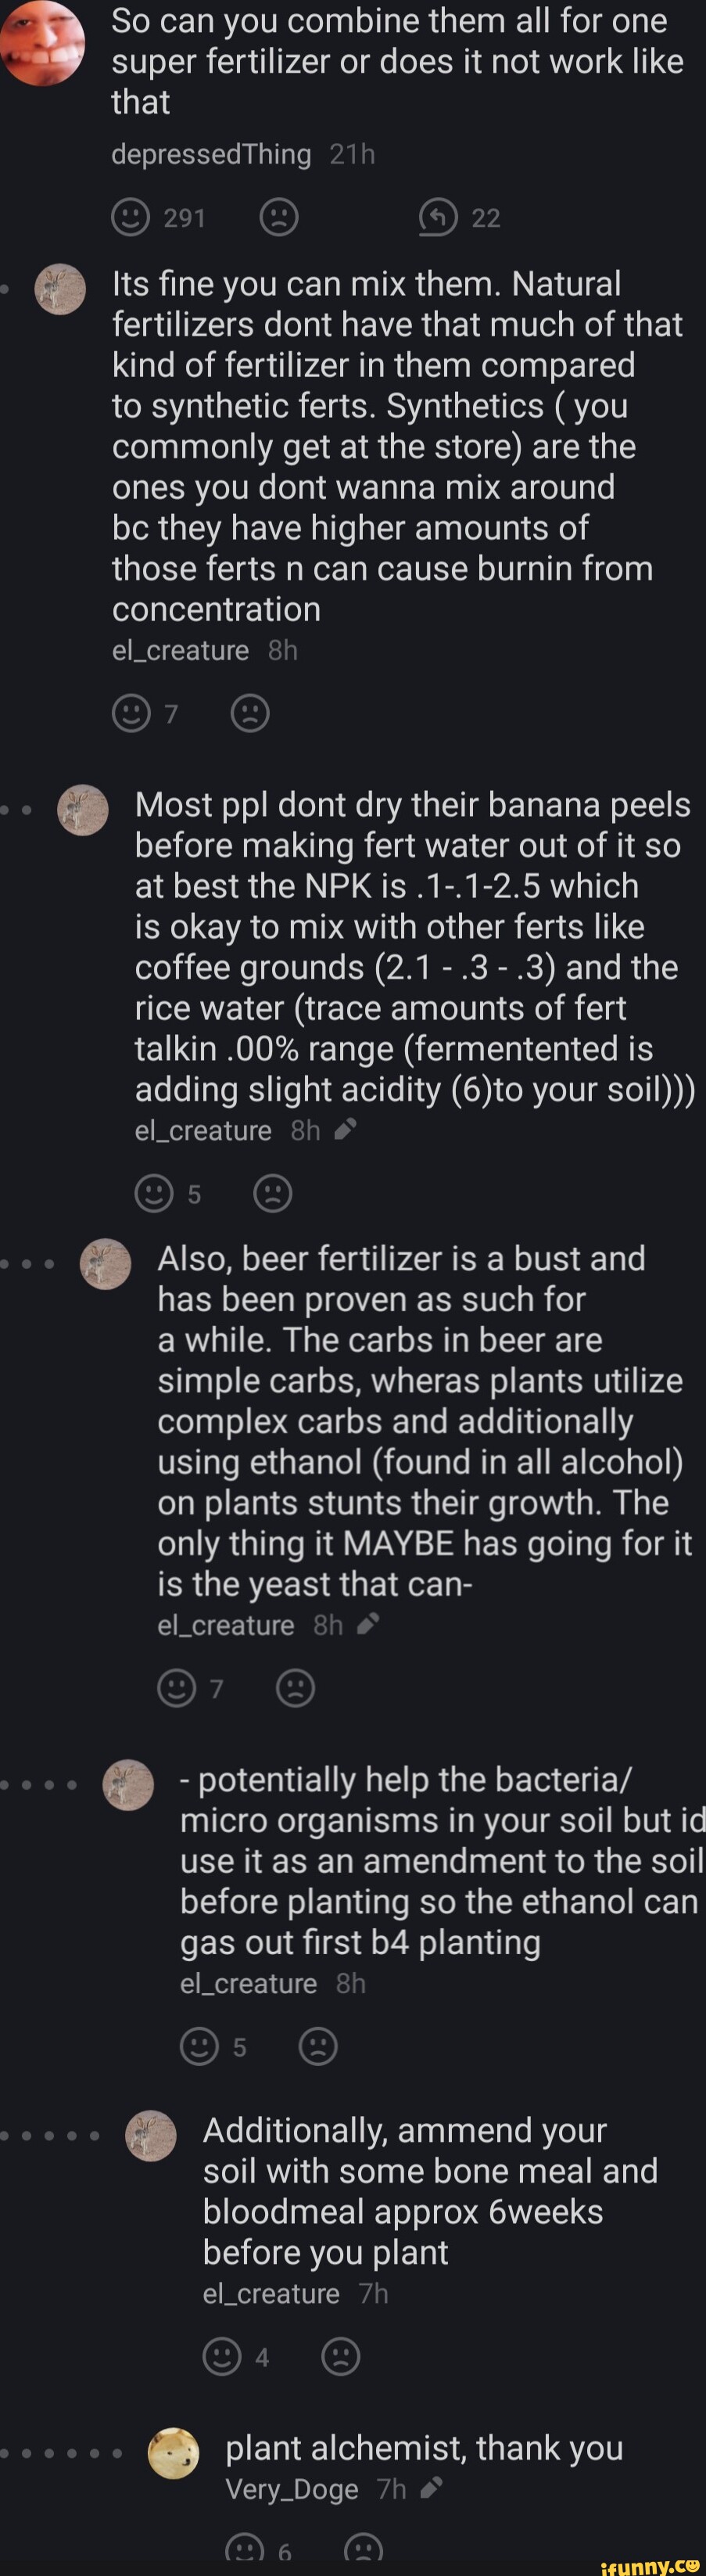View the Very_Doge doge avatar
This screenshot has height=2576, width=706.
tap(174, 2453)
